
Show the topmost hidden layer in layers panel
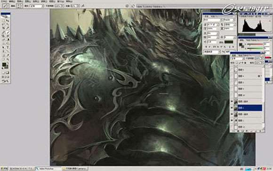(x=232, y=70)
